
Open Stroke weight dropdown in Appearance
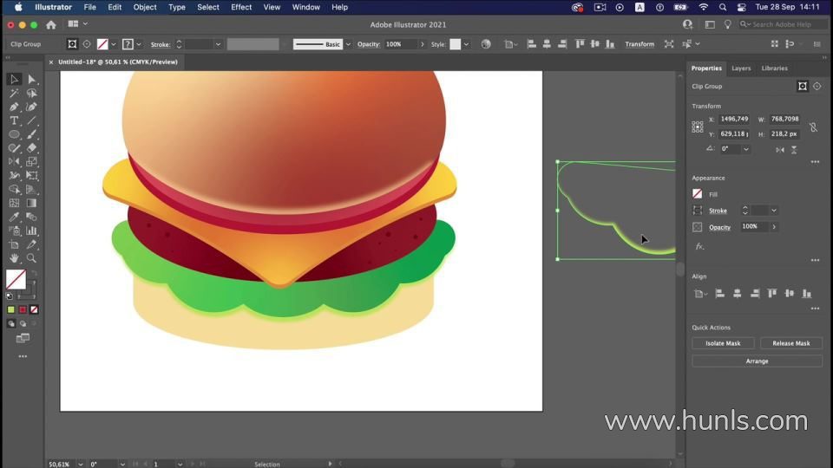click(774, 211)
